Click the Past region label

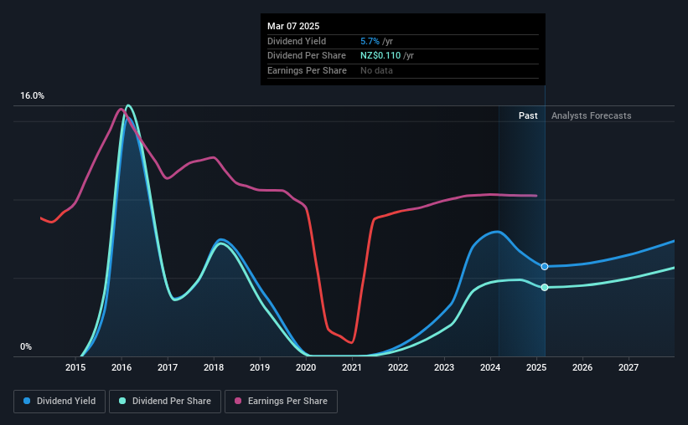528,115
